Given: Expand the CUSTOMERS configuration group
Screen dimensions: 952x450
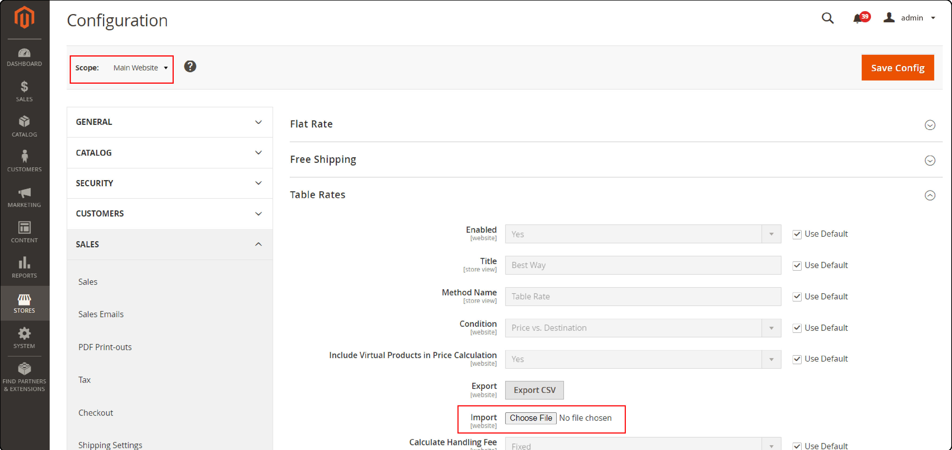Looking at the screenshot, I should pyautogui.click(x=170, y=214).
